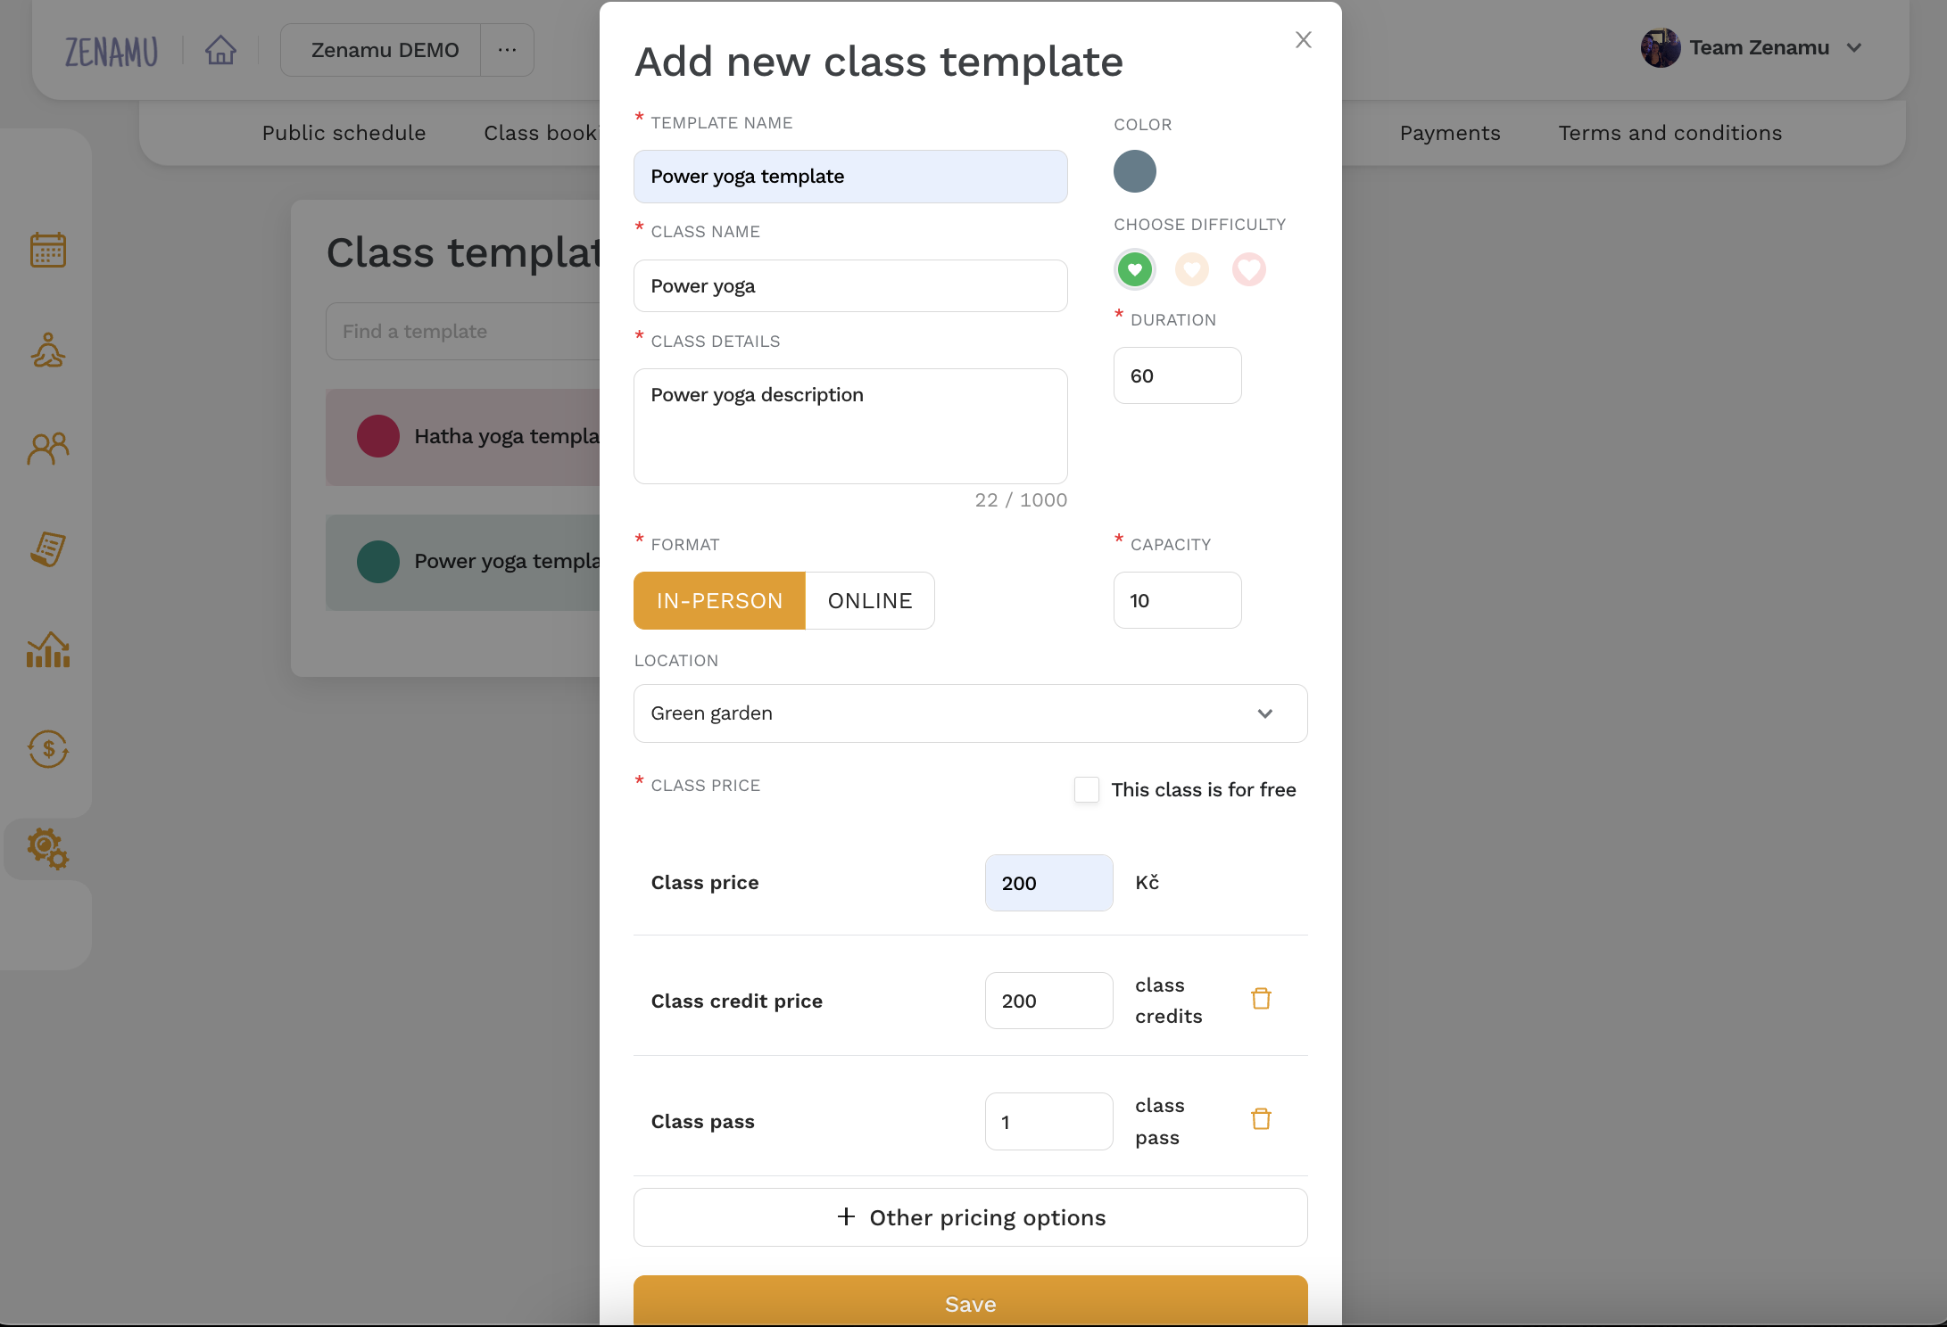Click the group/community icon in sidebar
1947x1327 pixels.
point(49,449)
